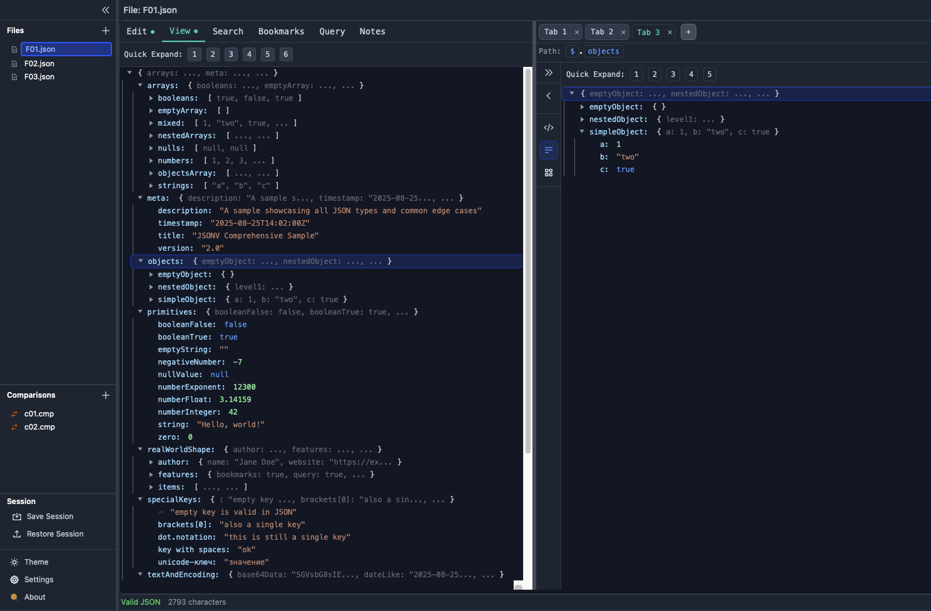Open the About dialog
Viewport: 931px width, 611px height.
[34, 597]
